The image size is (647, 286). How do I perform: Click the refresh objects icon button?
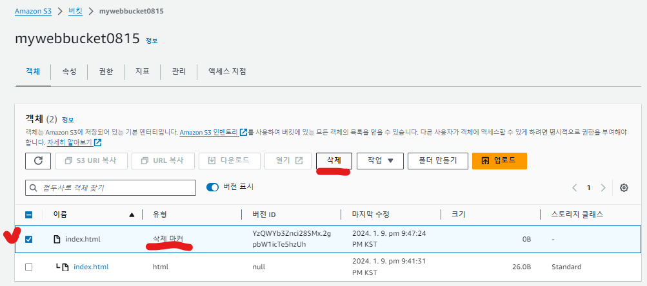click(x=38, y=161)
